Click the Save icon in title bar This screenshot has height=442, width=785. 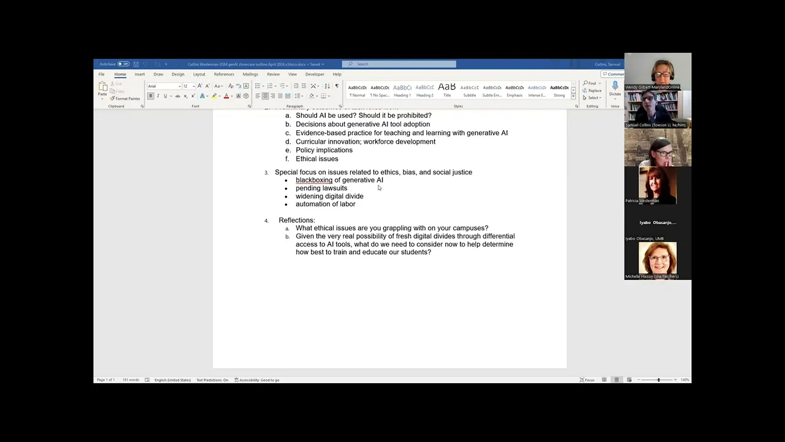pos(136,64)
